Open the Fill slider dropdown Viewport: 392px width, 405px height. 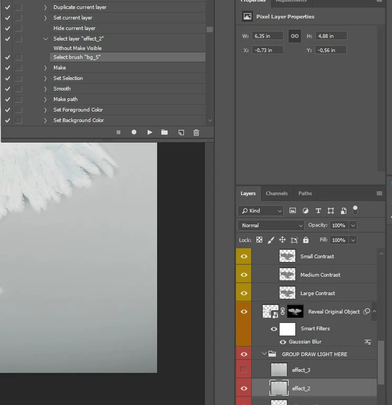pos(353,240)
